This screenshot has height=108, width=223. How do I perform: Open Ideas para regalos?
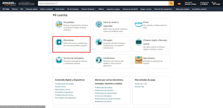(183, 9)
